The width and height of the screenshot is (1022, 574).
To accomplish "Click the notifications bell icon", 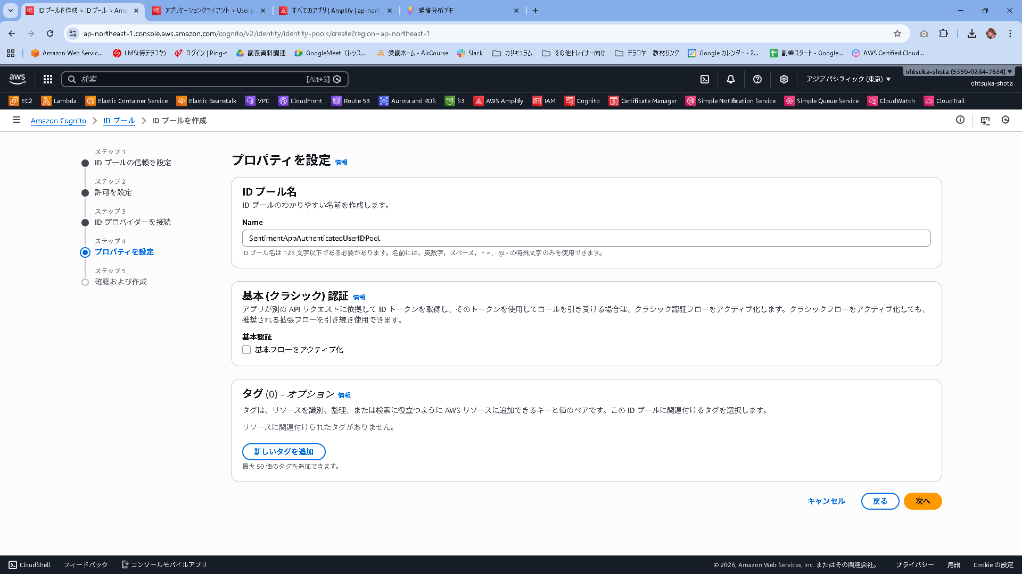I will 731,79.
